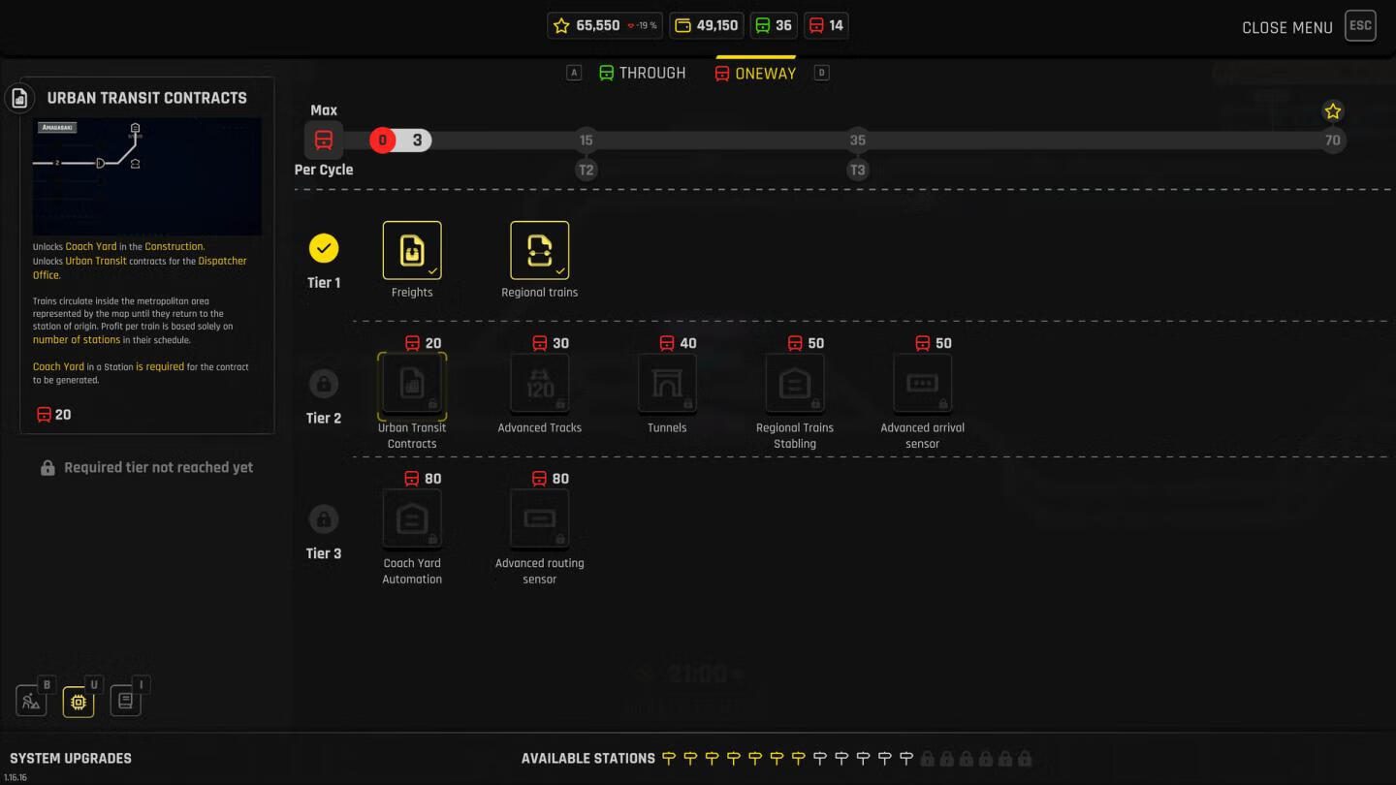Click the Tier 1 completed checkmark
The image size is (1396, 785).
[x=324, y=248]
